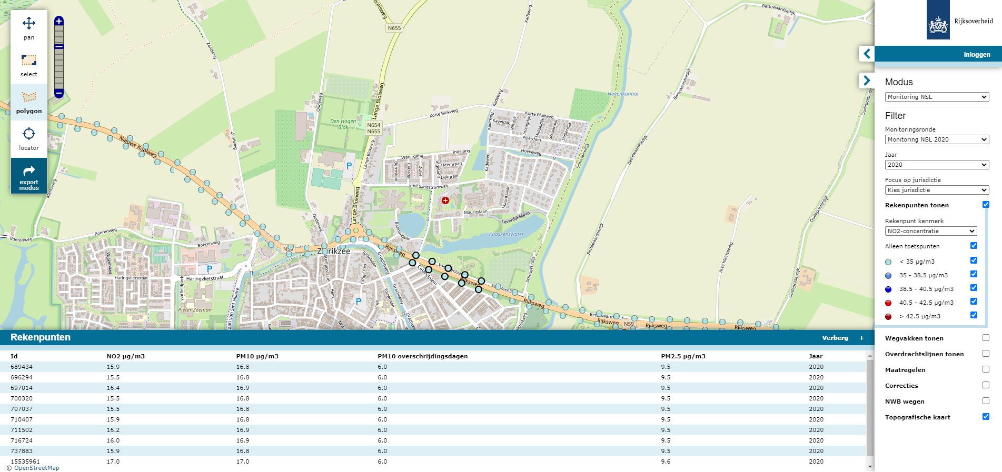Image resolution: width=1002 pixels, height=472 pixels.
Task: Collapse side panel with left chevron
Action: [x=867, y=54]
